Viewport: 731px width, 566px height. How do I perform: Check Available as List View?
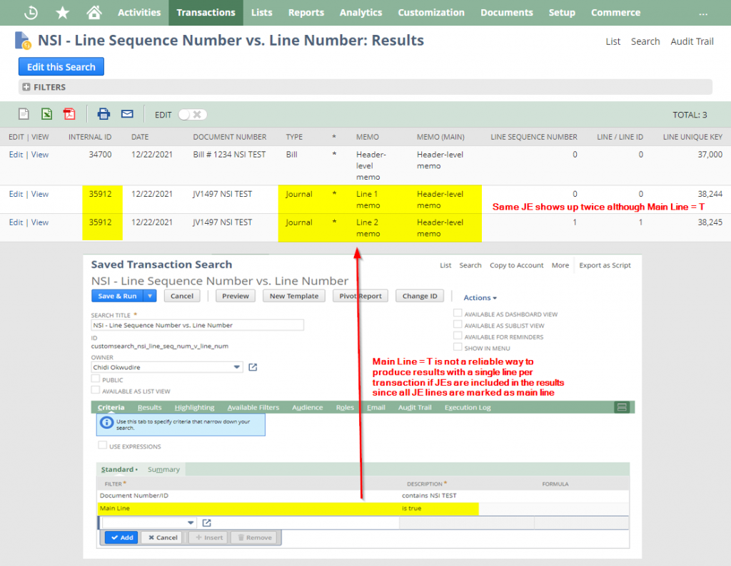coord(96,390)
